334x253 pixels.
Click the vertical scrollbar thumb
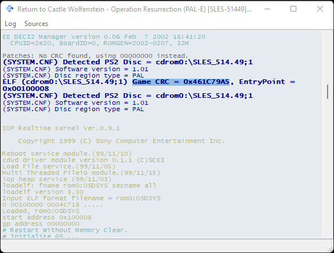(328, 91)
